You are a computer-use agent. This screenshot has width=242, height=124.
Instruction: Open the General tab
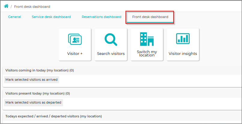pos(14,17)
